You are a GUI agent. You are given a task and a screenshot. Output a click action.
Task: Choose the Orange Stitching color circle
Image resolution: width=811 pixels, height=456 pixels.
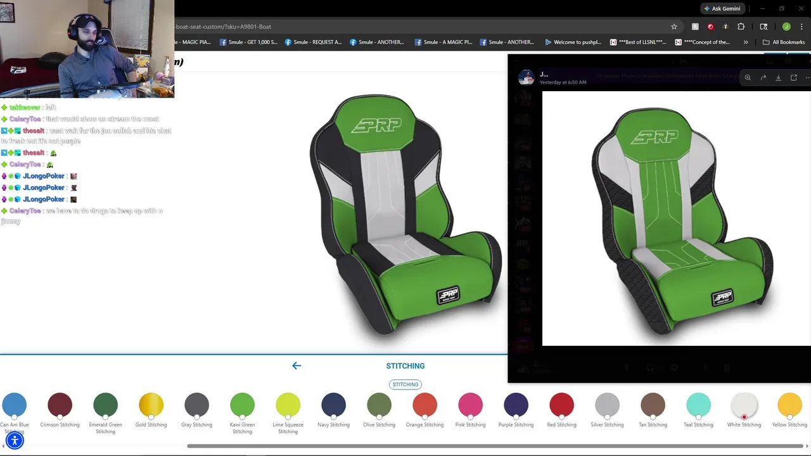click(425, 405)
